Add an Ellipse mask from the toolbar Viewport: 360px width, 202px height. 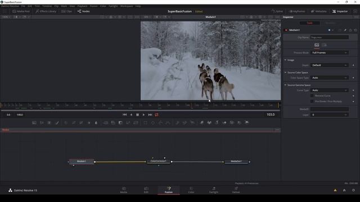153,123
